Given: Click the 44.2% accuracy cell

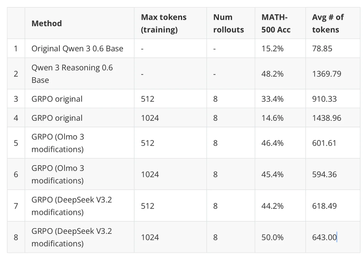Looking at the screenshot, I should point(272,206).
